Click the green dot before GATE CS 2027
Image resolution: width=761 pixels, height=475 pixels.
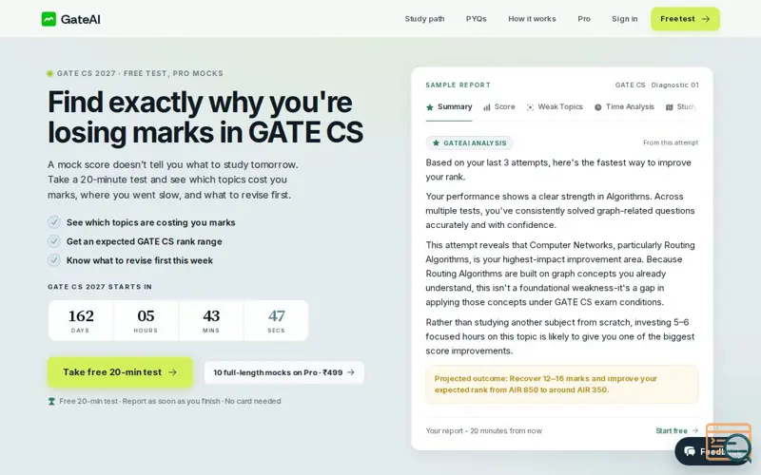50,74
